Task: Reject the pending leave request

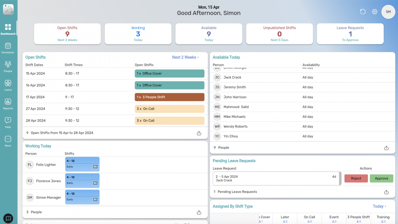Action: (x=356, y=178)
